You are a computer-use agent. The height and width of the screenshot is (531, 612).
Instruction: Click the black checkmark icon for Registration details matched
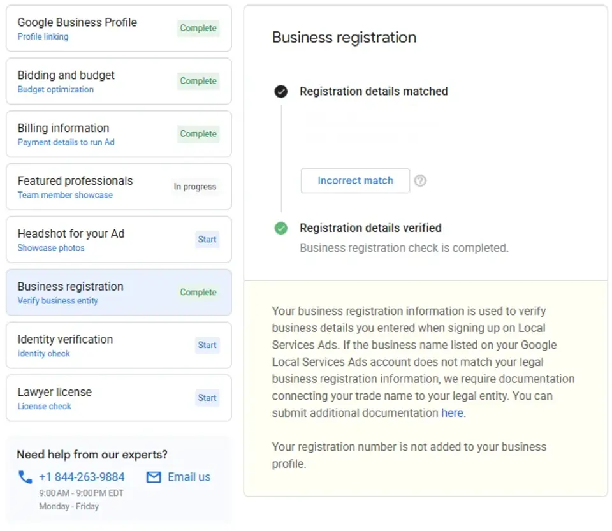pos(281,91)
